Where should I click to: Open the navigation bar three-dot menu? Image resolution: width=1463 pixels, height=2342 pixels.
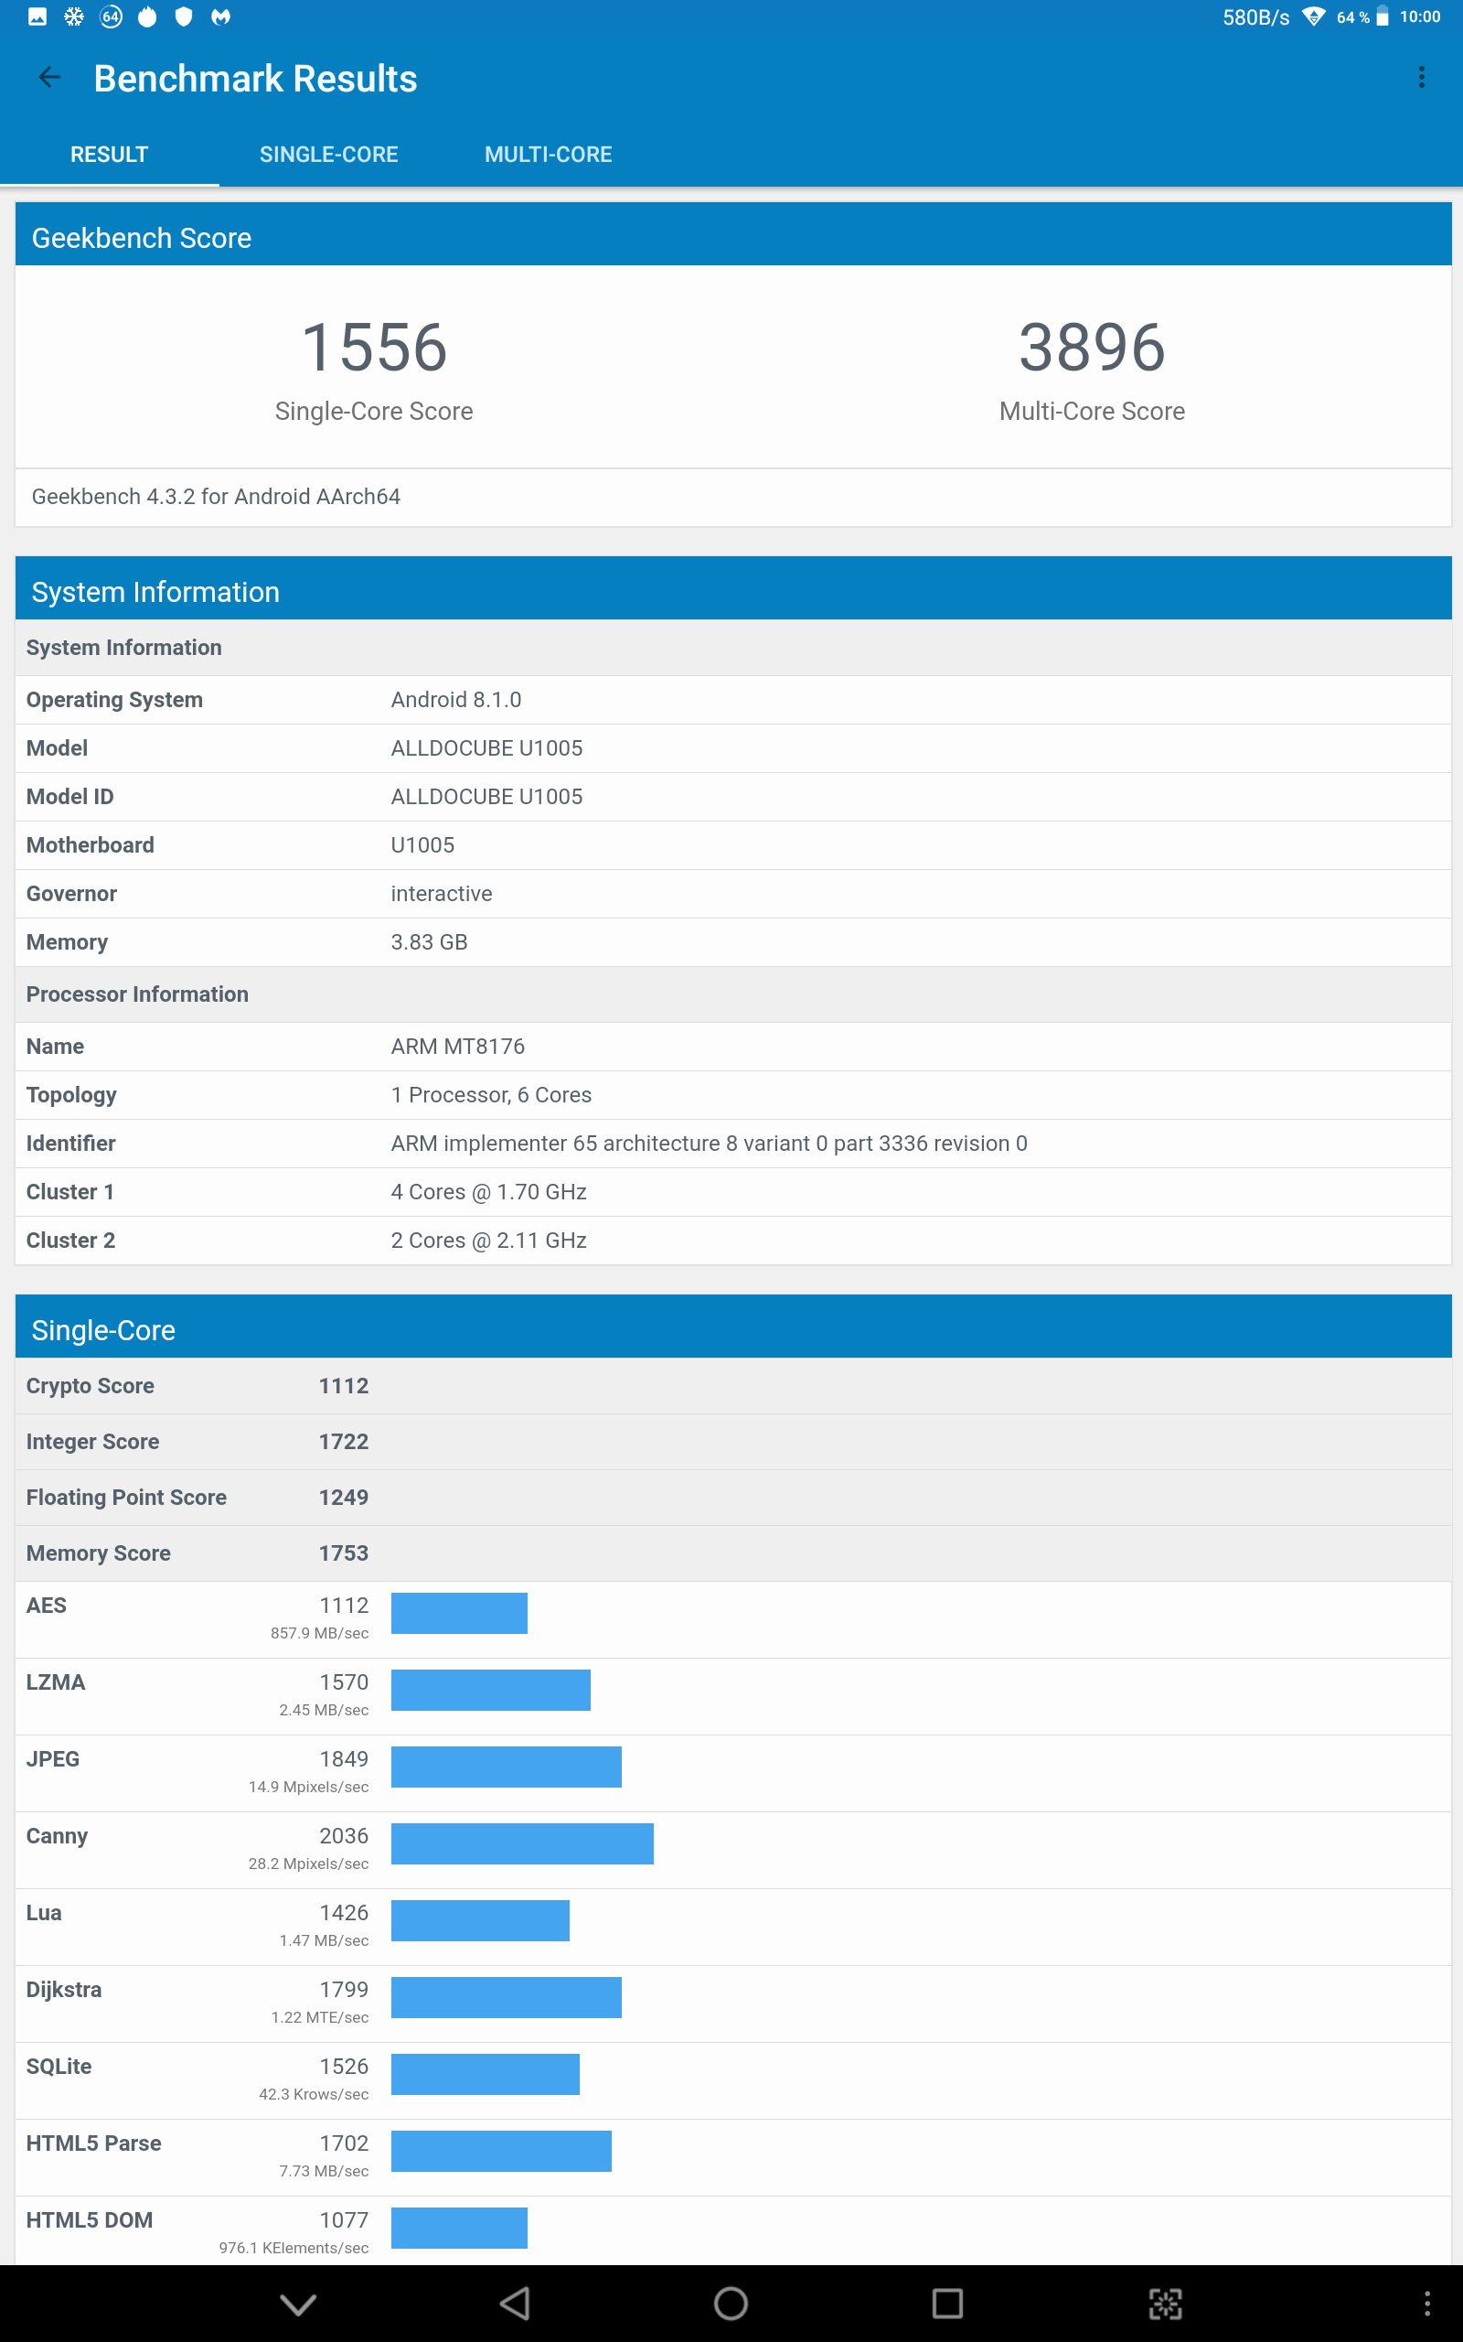[1427, 2304]
